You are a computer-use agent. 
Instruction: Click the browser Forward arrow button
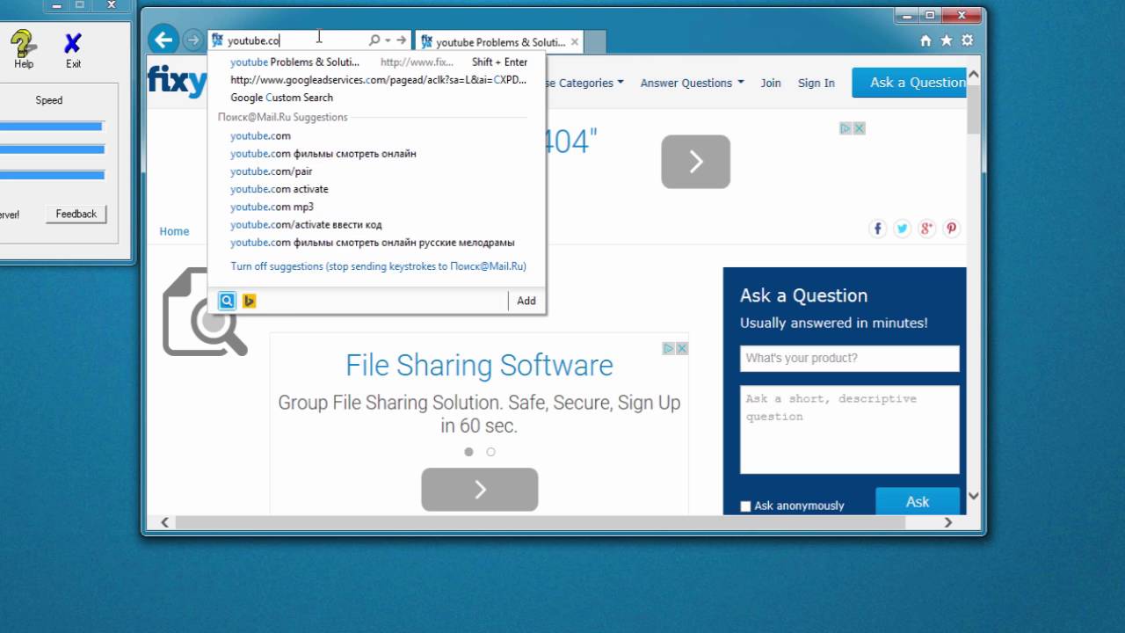(x=192, y=40)
